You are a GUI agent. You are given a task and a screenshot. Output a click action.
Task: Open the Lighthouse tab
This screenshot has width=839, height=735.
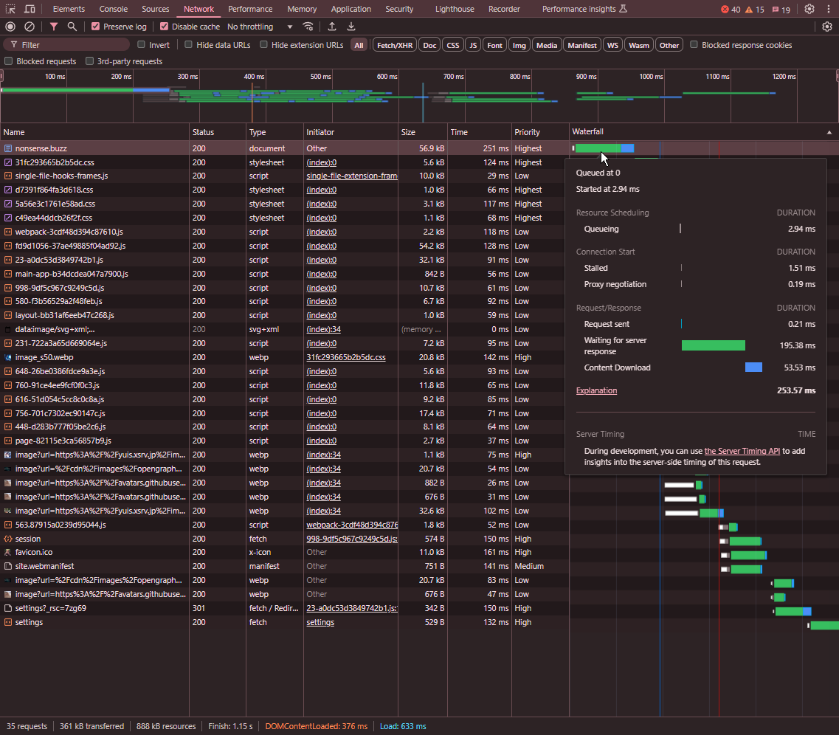[x=455, y=9]
